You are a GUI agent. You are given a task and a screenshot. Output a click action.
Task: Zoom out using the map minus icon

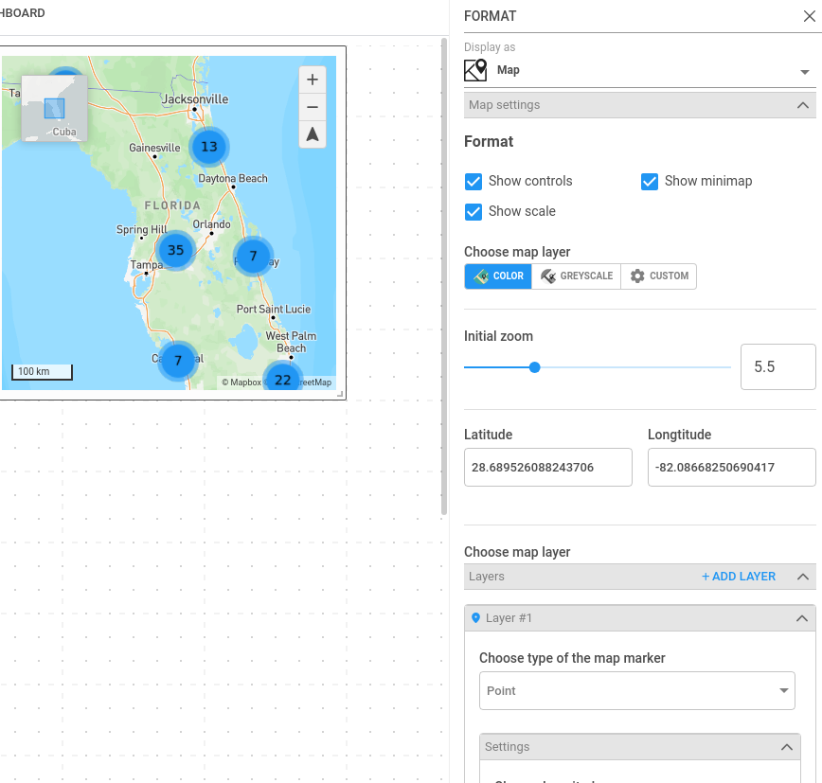click(x=312, y=107)
